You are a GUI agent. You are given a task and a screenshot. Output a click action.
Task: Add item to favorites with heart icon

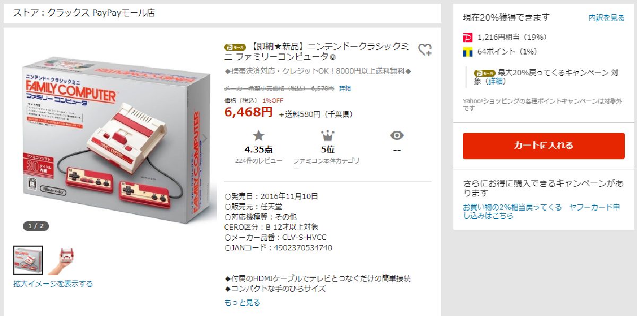[425, 50]
